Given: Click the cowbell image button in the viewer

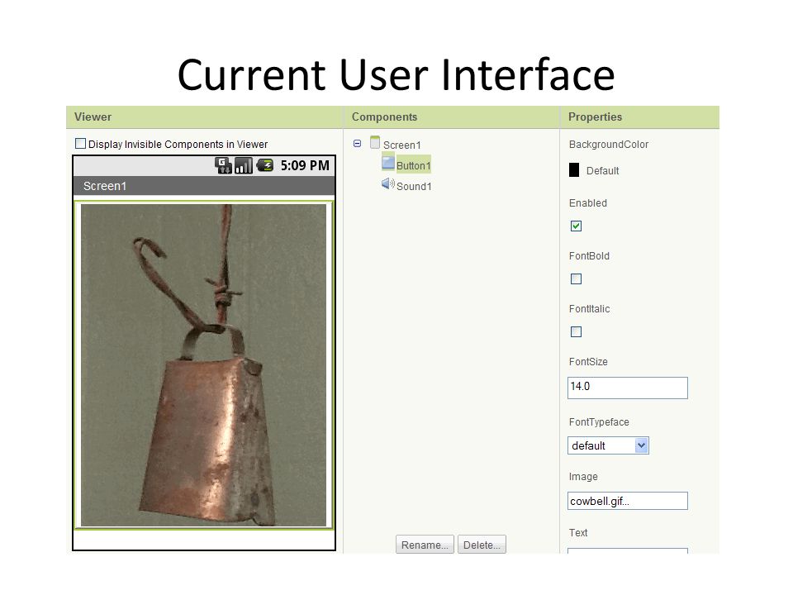Looking at the screenshot, I should click(x=204, y=365).
